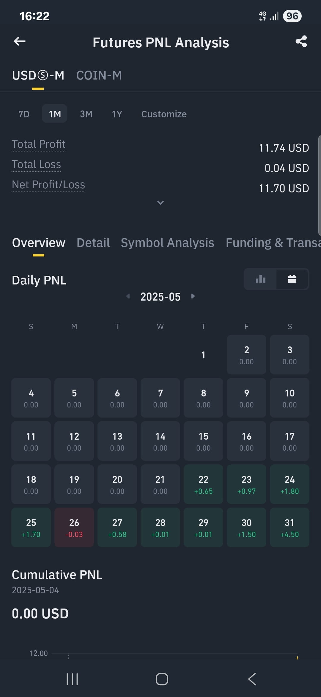This screenshot has height=697, width=321.
Task: Select the 1Y time range
Action: tap(117, 114)
